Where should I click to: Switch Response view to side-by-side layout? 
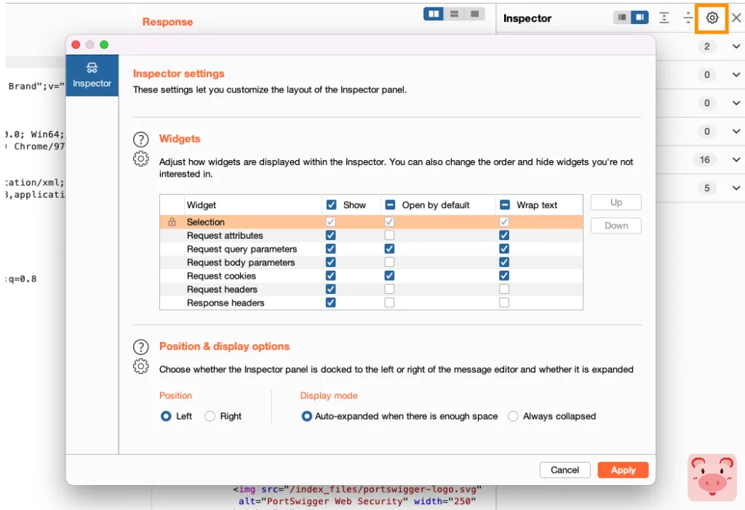pos(434,14)
